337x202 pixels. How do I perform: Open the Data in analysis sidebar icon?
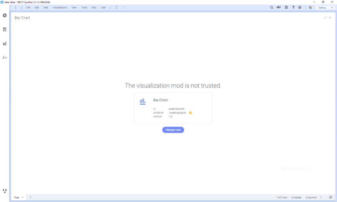click(x=4, y=30)
